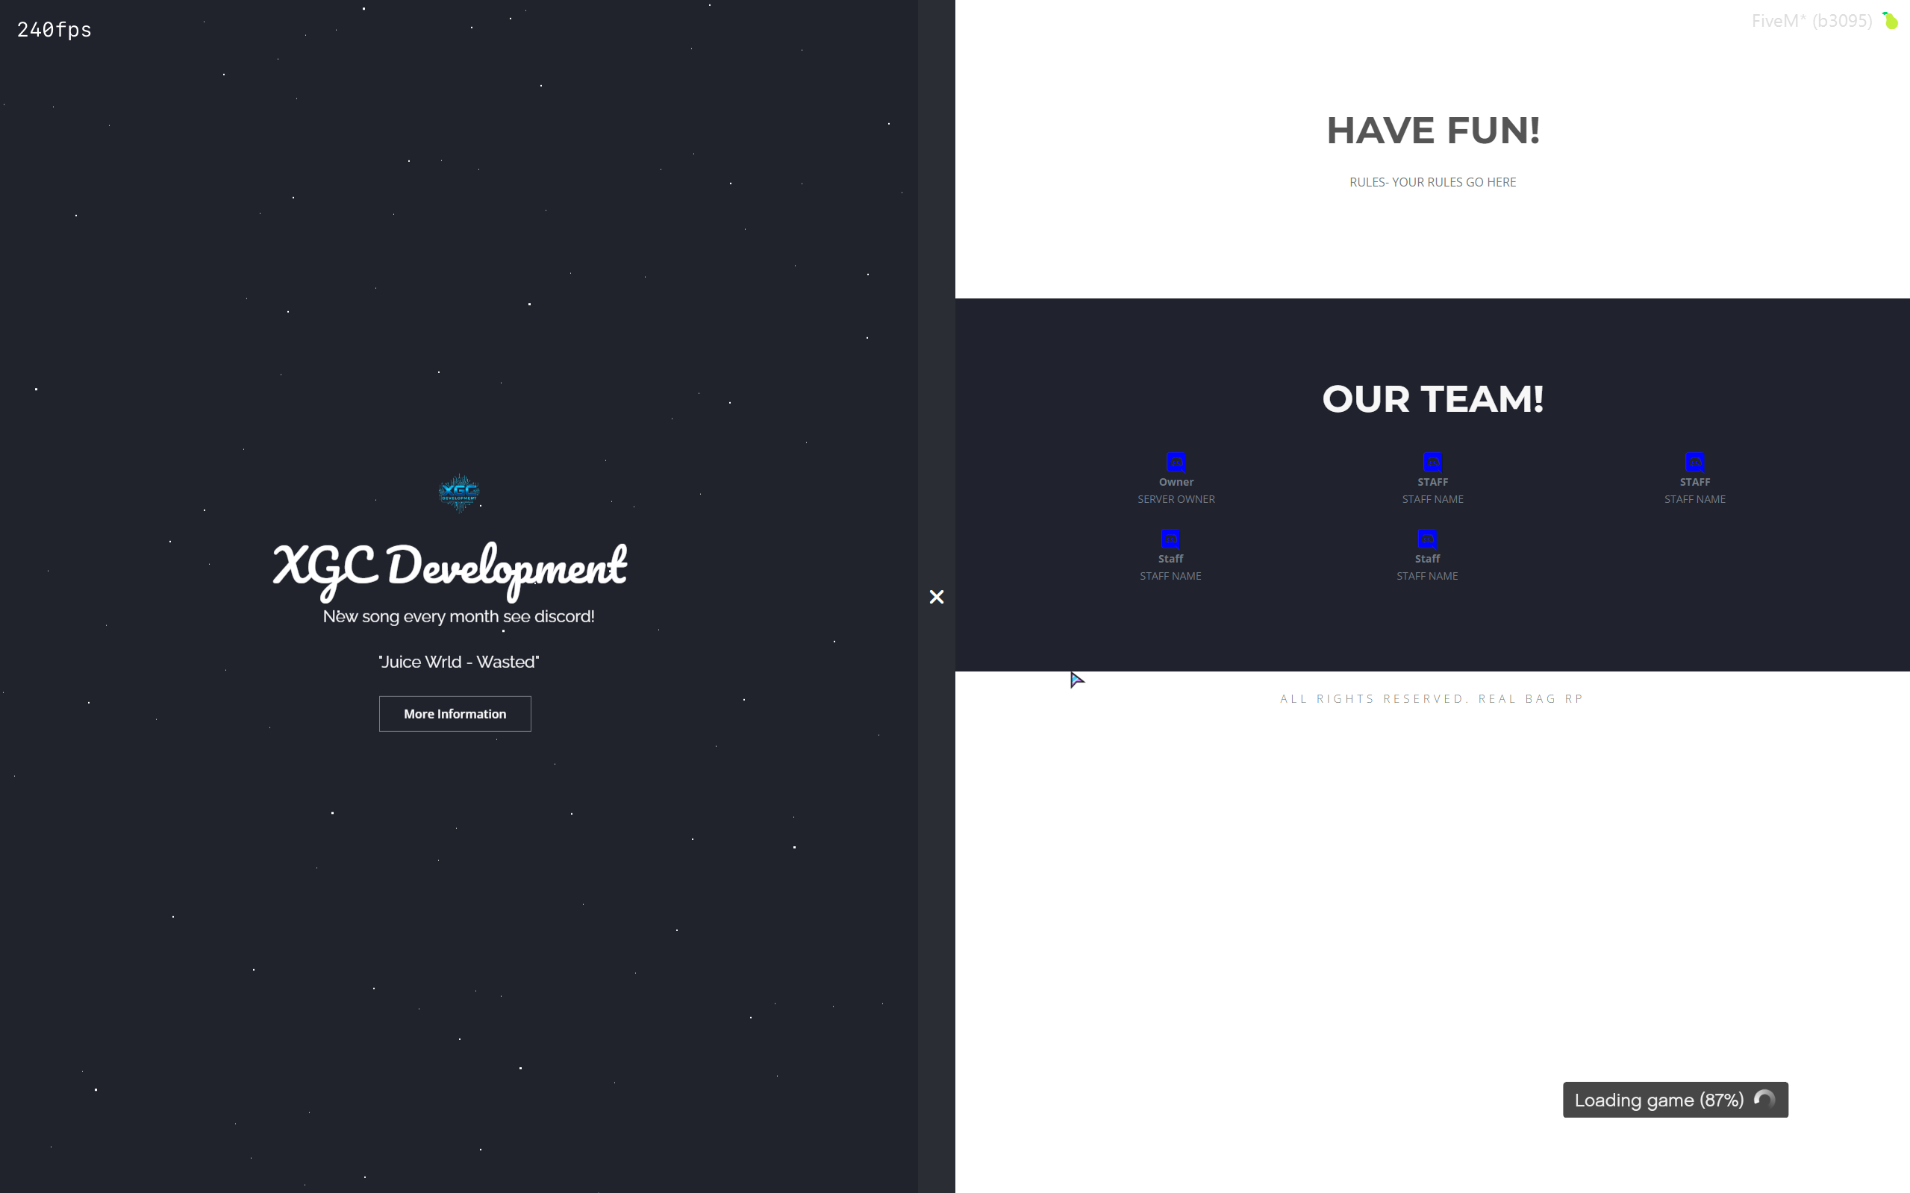Image resolution: width=1910 pixels, height=1193 pixels.
Task: Click the XGC Development logo image
Action: pyautogui.click(x=458, y=492)
